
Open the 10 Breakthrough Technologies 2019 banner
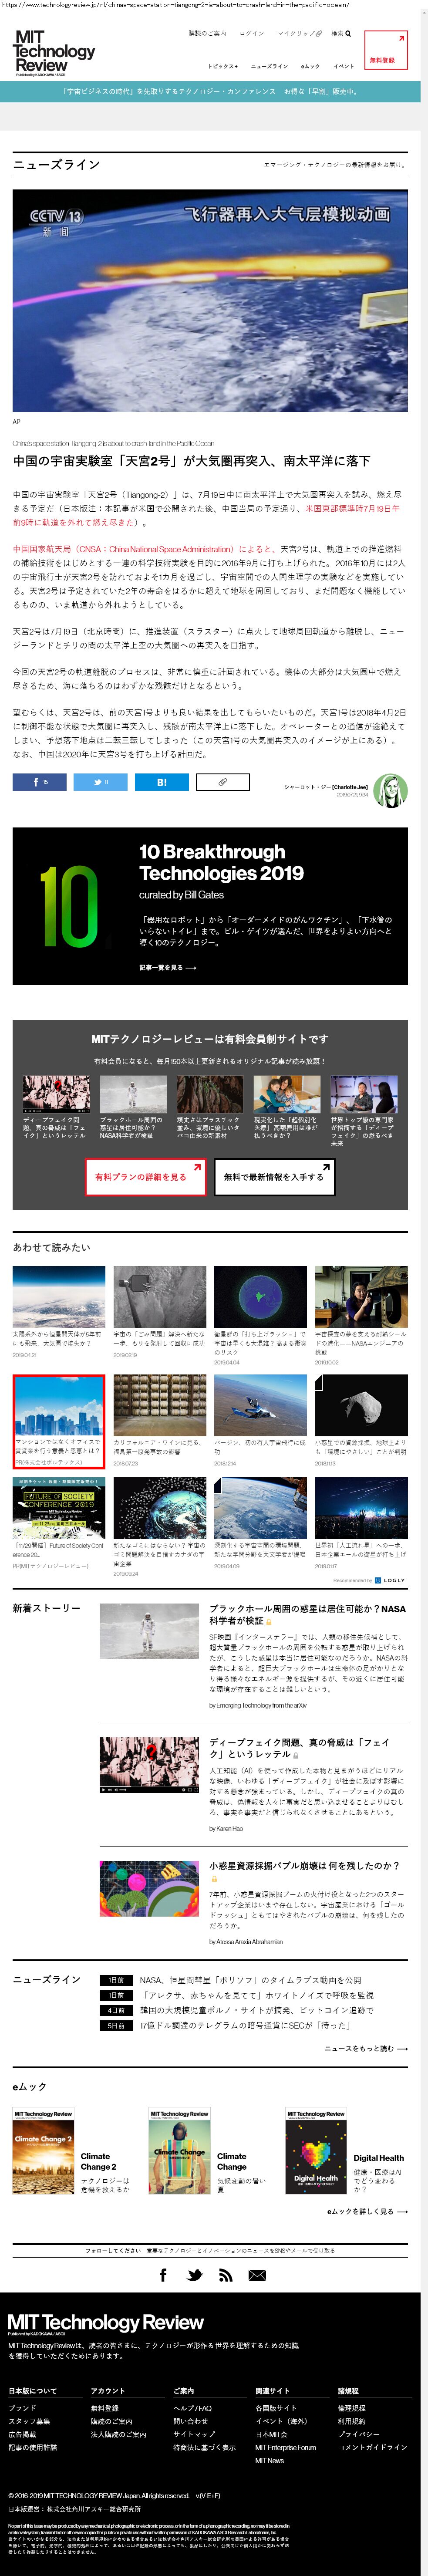coord(210,906)
